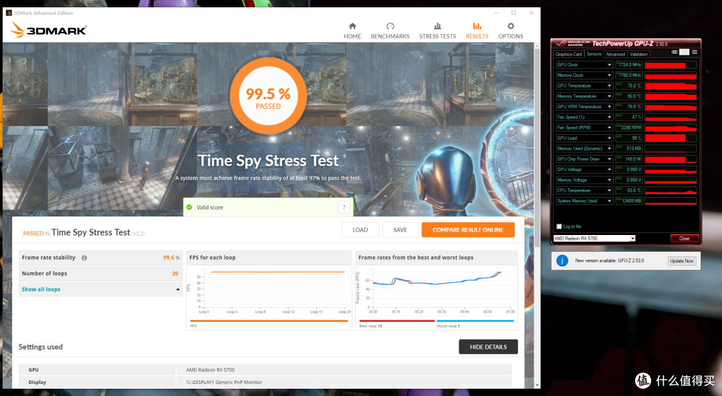
Task: Click the question mark beside Valid score
Action: click(x=344, y=208)
